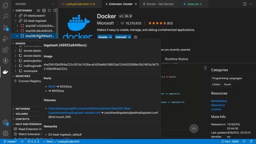Open the Extensions view icon
The width and height of the screenshot is (256, 144).
(5, 50)
